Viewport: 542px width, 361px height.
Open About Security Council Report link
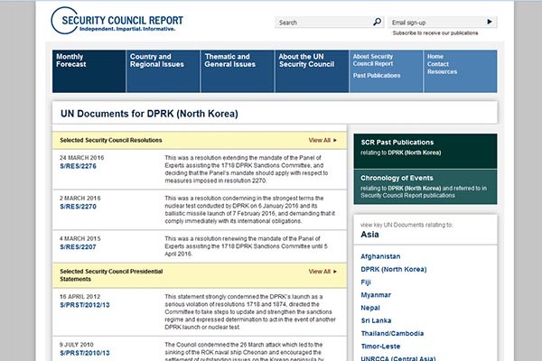373,60
